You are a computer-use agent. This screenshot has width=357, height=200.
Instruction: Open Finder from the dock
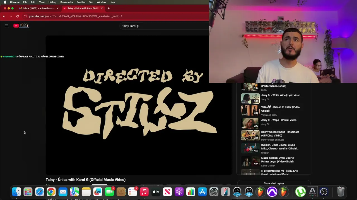click(16, 192)
